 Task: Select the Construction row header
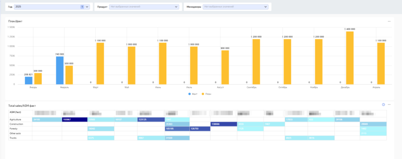click(x=16, y=124)
